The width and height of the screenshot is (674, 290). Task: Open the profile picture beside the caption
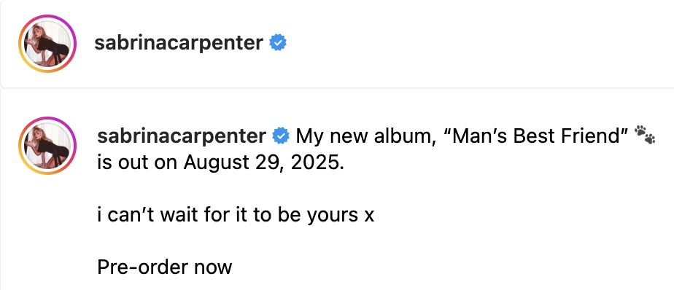[47, 145]
